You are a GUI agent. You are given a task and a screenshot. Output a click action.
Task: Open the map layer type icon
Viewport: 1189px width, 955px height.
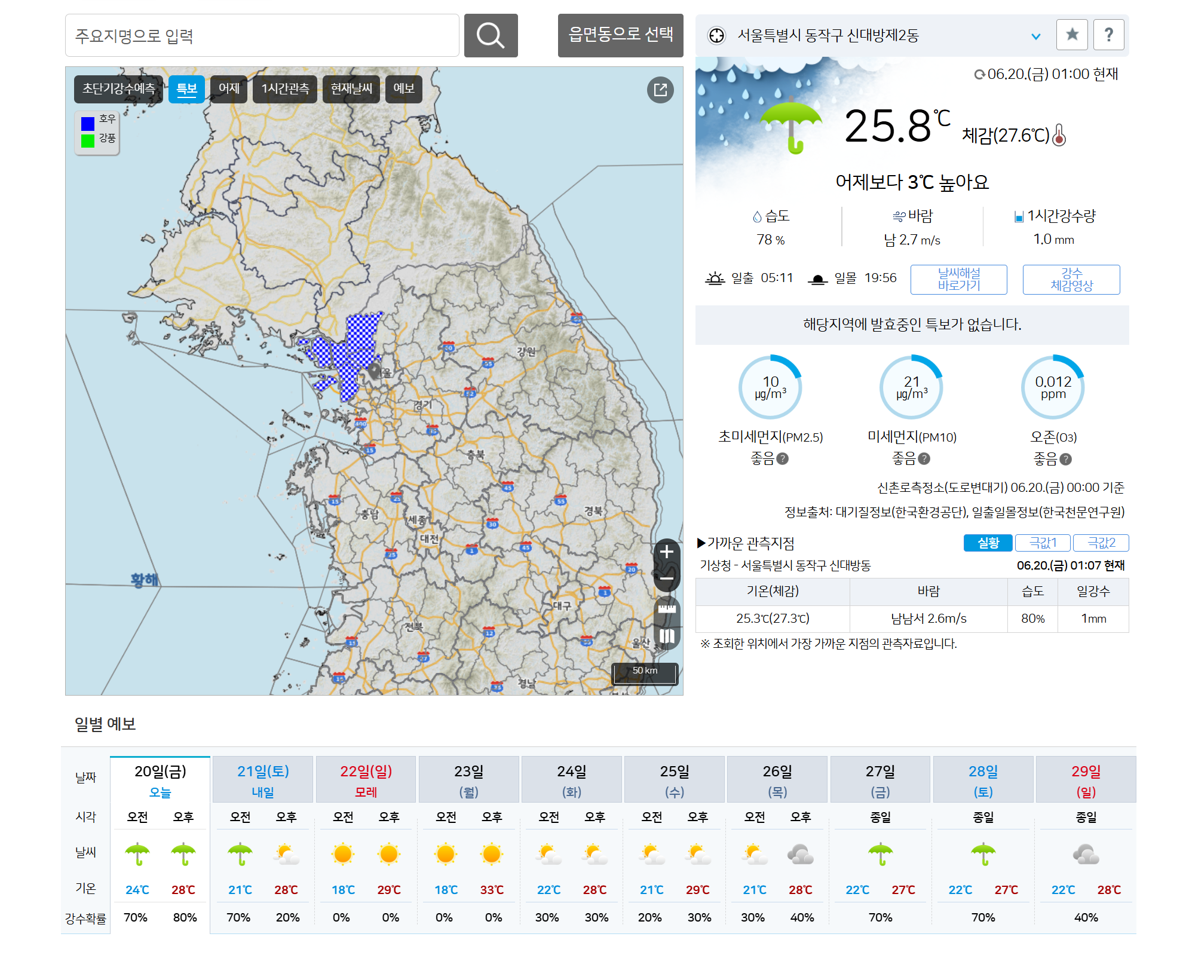pos(667,636)
